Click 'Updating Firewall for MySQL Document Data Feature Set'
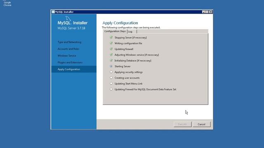 [x=145, y=90]
